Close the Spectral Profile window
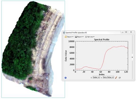The image size is (138, 99). [131, 32]
